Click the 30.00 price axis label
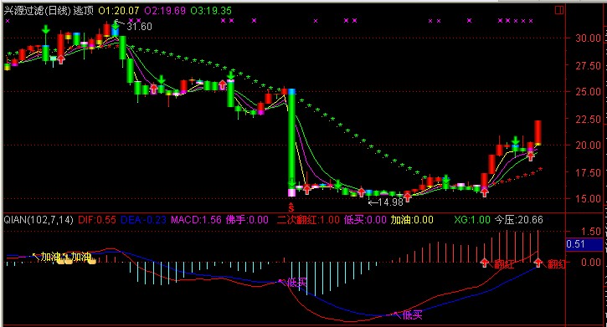 click(x=588, y=38)
